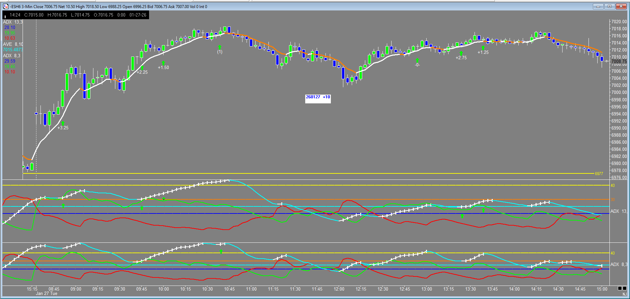This screenshot has height=299, width=630.
Task: Select the AVE 8,10 study label
Action: 13,44
